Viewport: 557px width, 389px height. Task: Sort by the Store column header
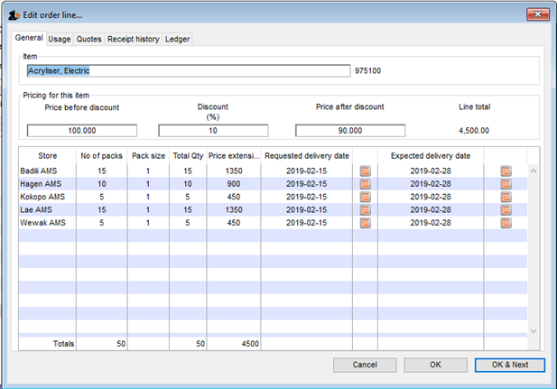coord(47,155)
